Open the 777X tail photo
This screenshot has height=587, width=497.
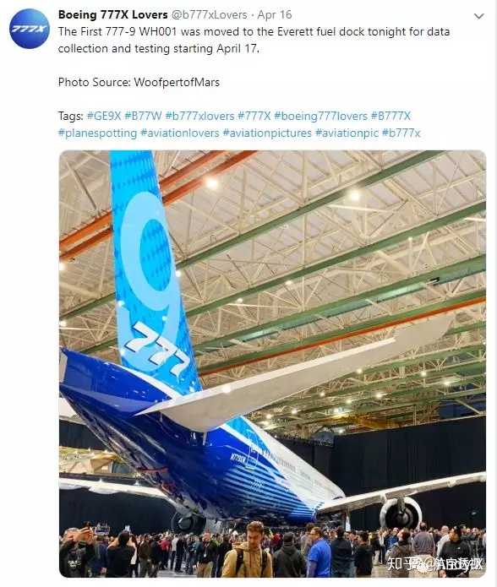(272, 363)
